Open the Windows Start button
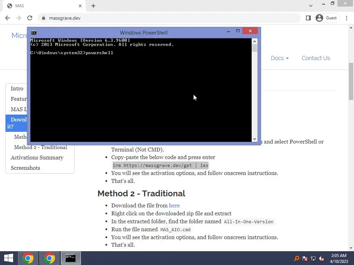 tap(9, 258)
